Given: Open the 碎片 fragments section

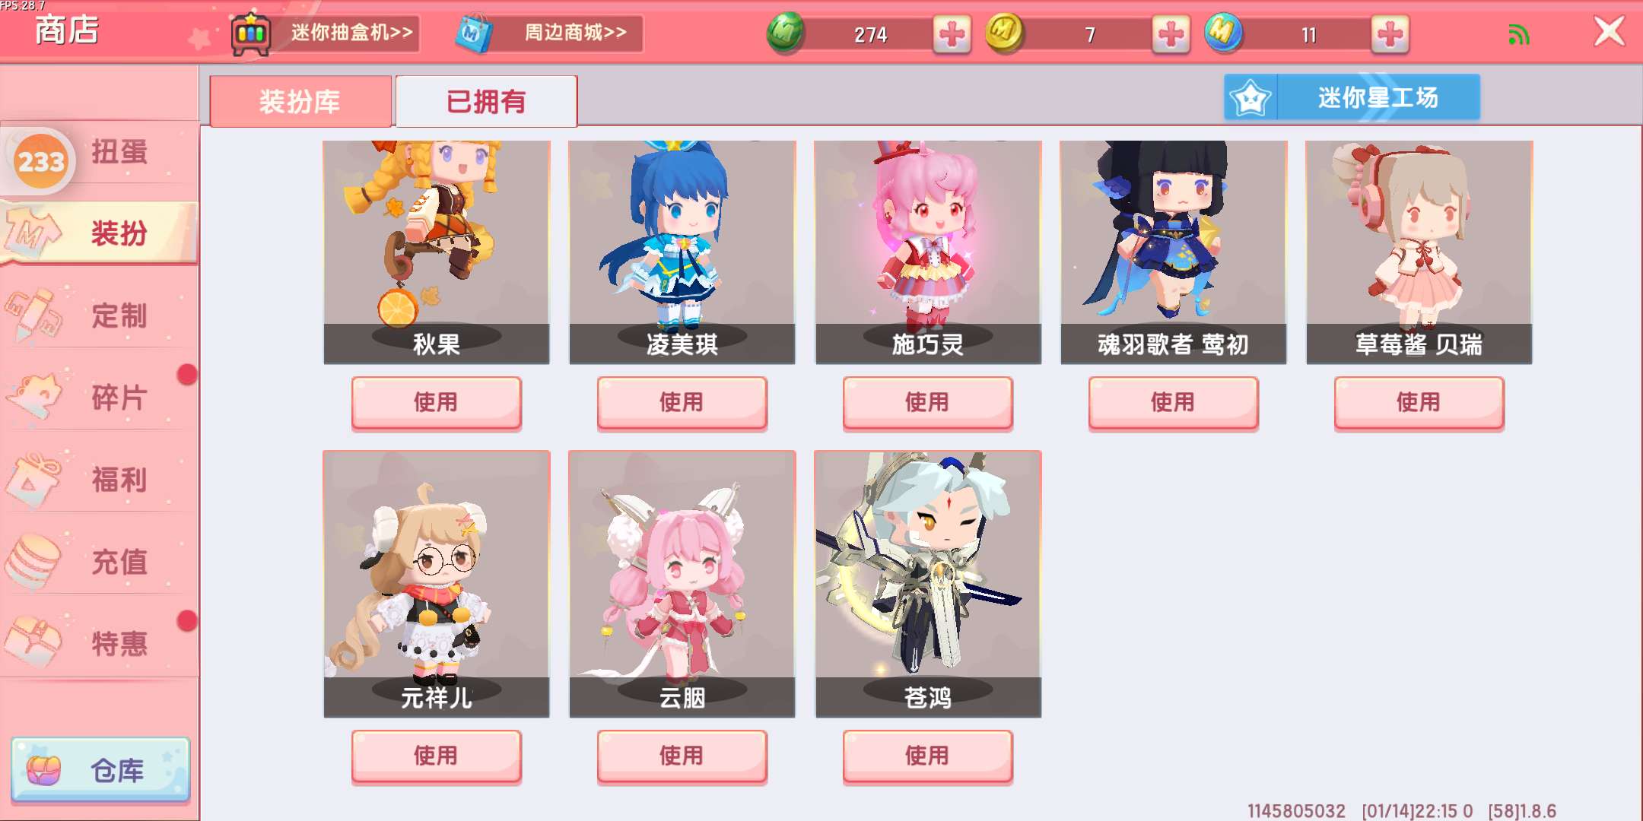Looking at the screenshot, I should coord(99,396).
